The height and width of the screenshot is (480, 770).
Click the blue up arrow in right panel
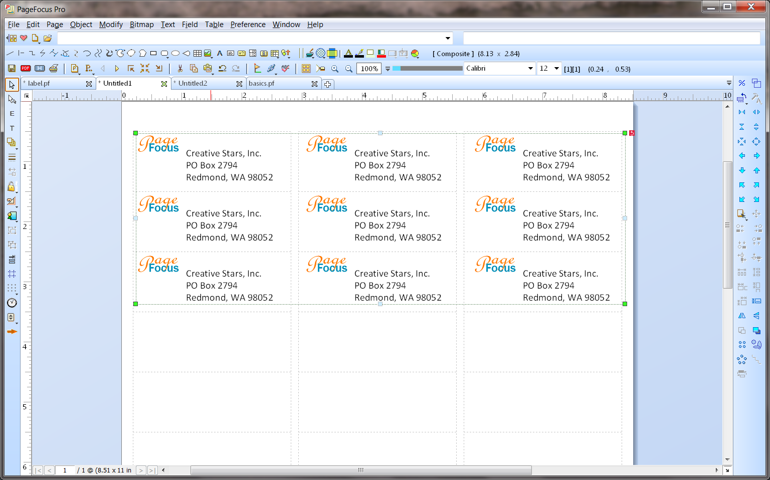point(756,170)
